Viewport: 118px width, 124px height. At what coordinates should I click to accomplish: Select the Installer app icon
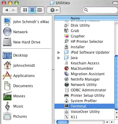(x=67, y=47)
